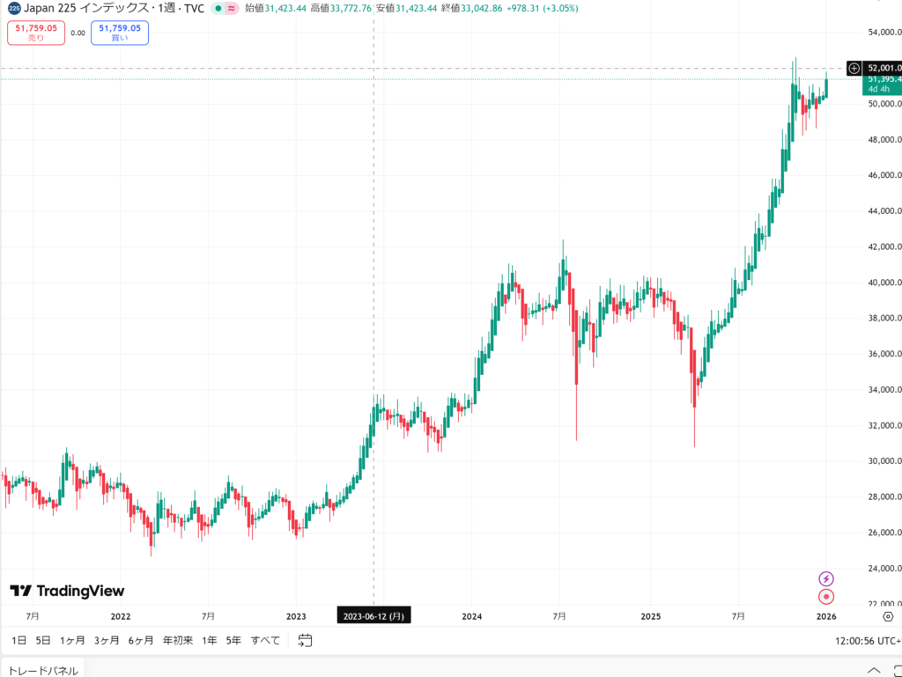Image resolution: width=902 pixels, height=677 pixels.
Task: Click the 2023-06-12 date label on time axis
Action: pos(374,615)
